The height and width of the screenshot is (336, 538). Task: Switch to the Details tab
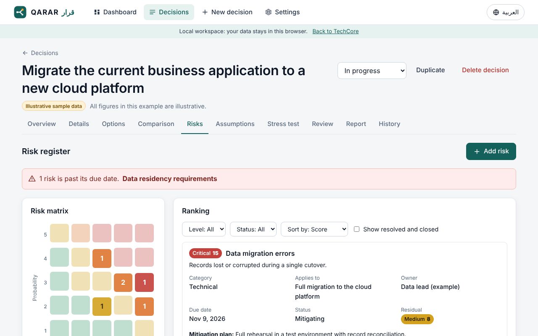79,124
